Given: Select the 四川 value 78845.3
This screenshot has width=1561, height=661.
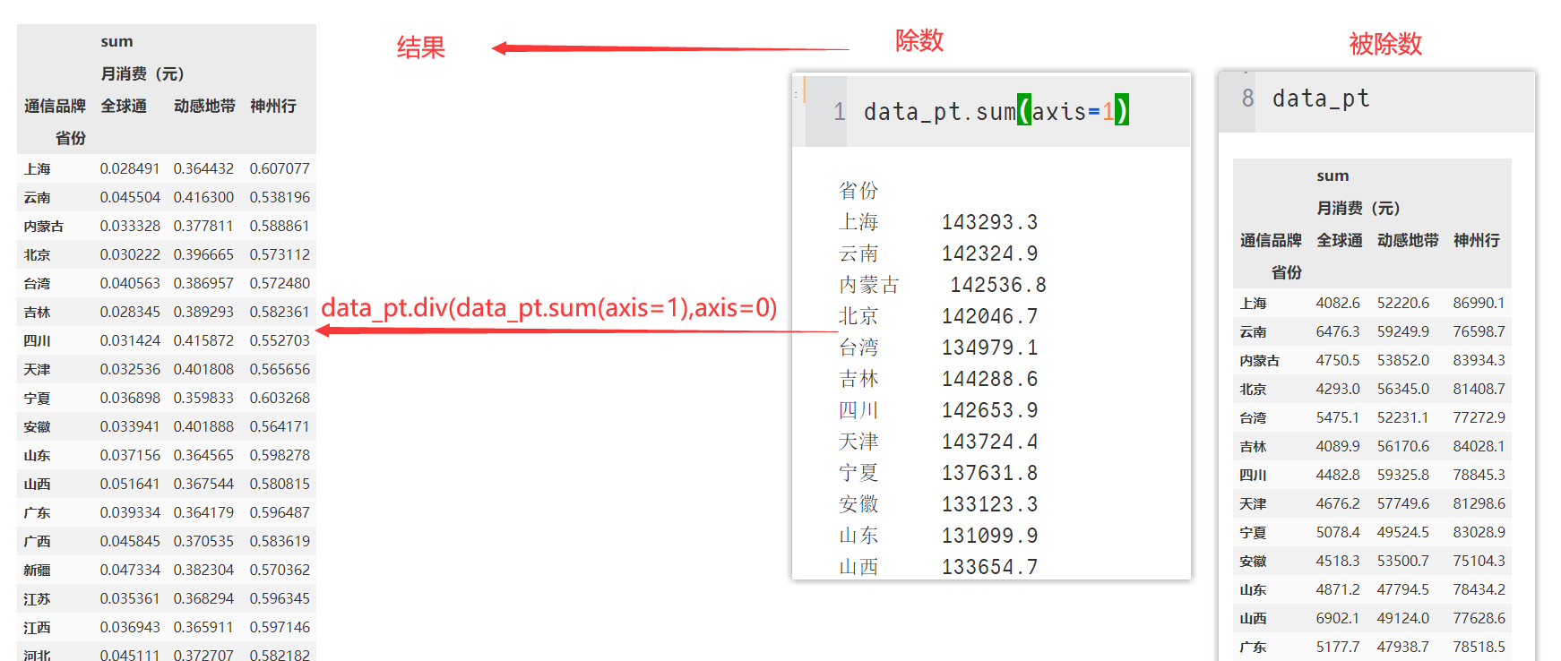Looking at the screenshot, I should (1479, 475).
